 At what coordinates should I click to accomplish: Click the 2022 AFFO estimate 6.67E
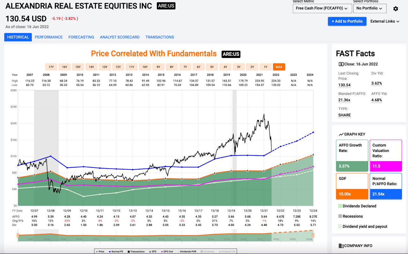click(x=280, y=216)
